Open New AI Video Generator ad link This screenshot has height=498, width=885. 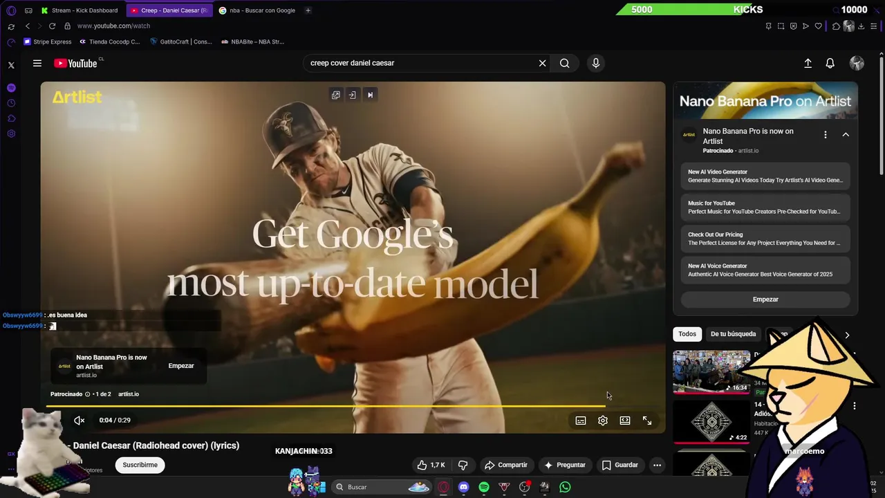[765, 176]
